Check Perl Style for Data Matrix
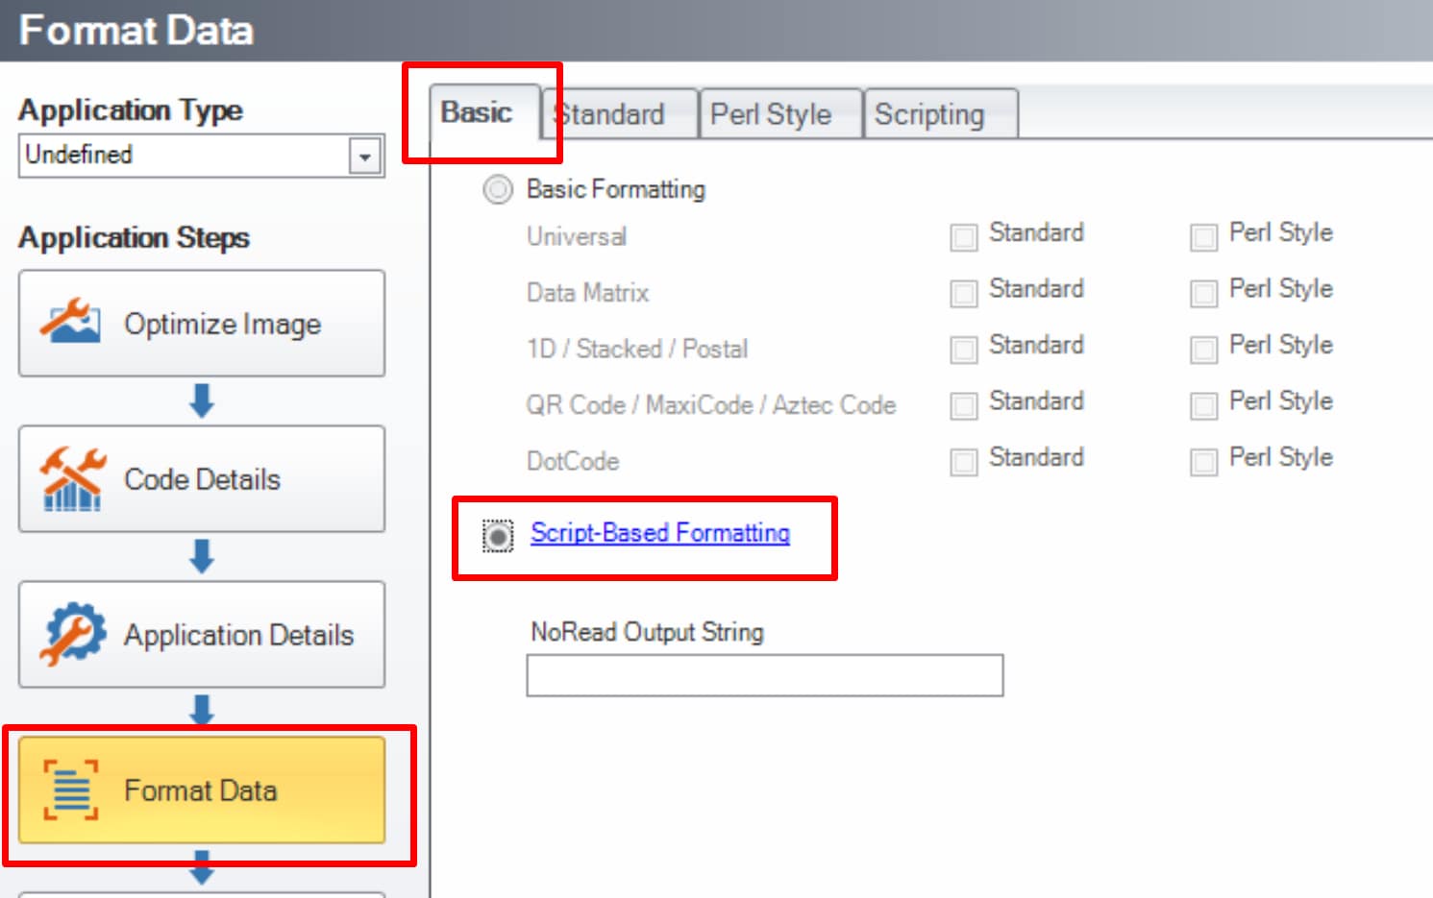 (x=1203, y=292)
